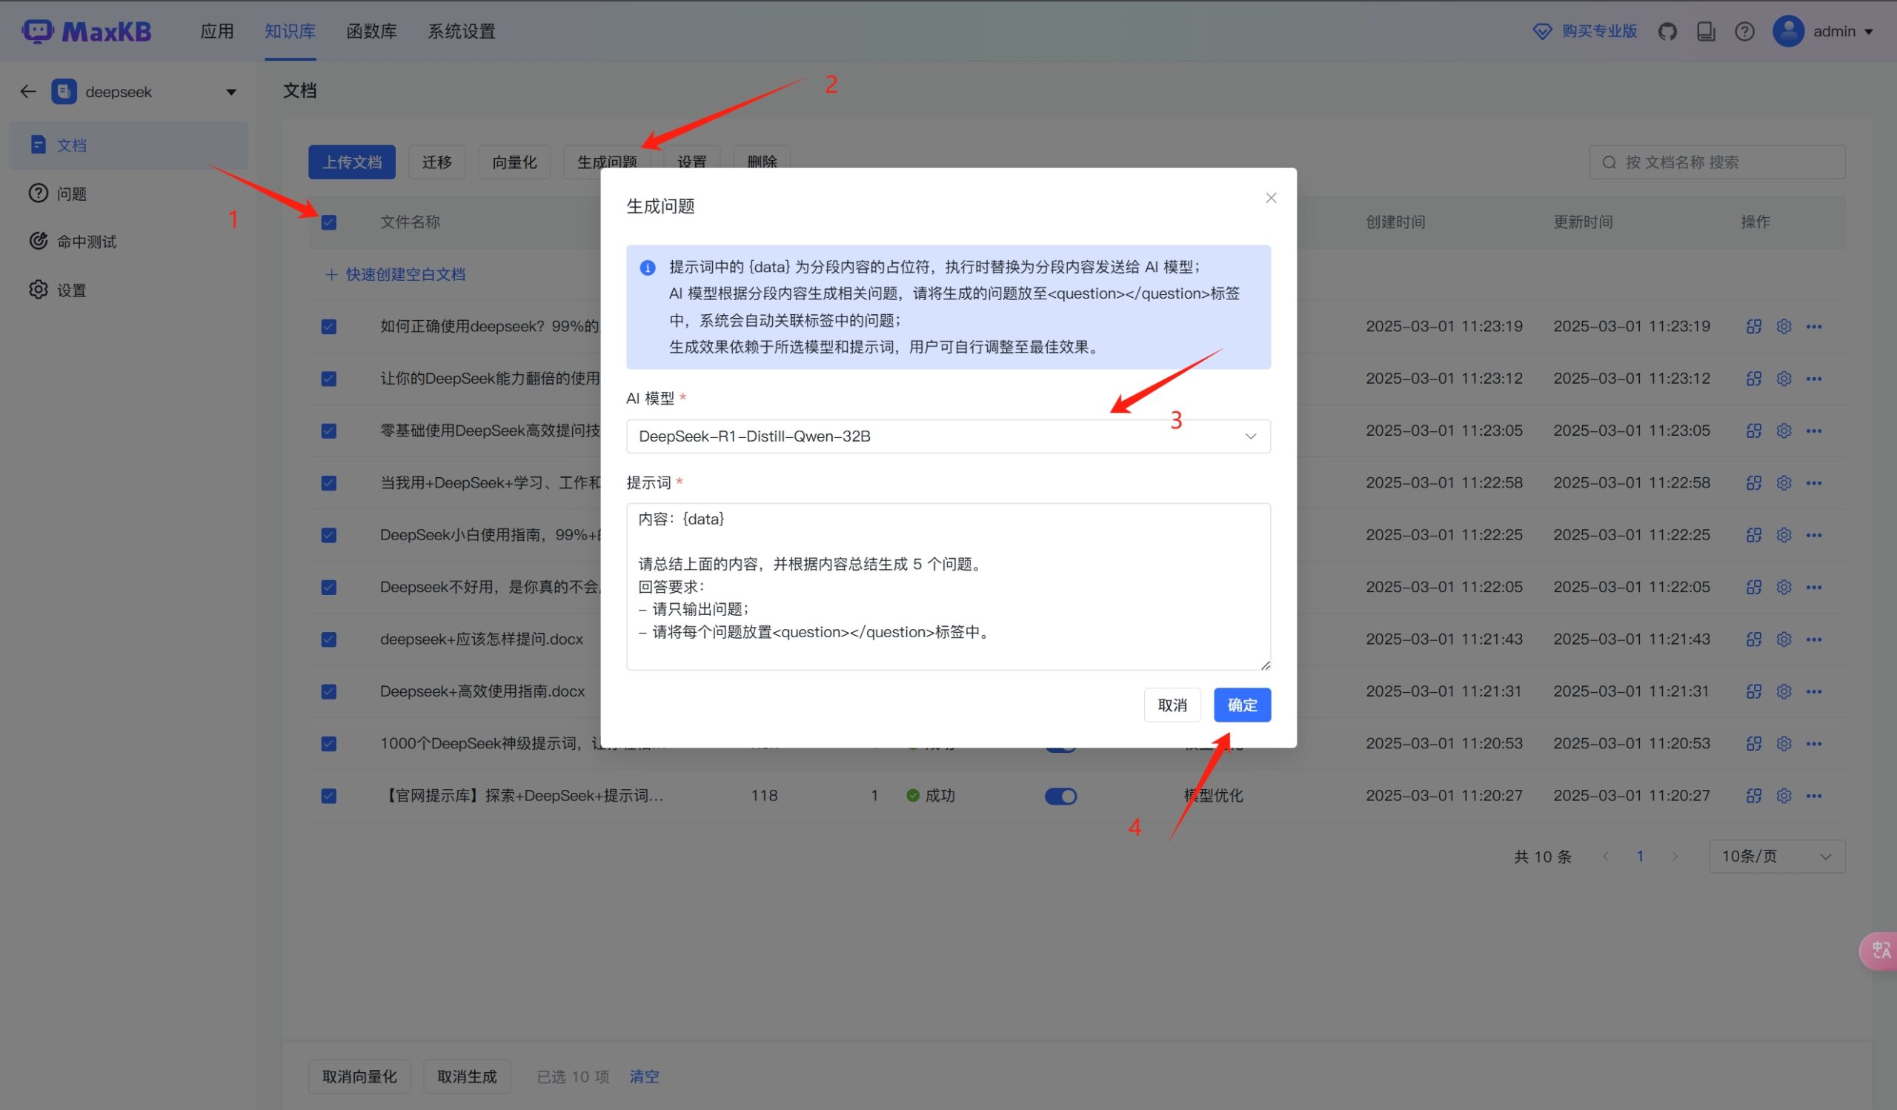Click into the 提示词 text area
This screenshot has width=1897, height=1110.
pyautogui.click(x=948, y=586)
